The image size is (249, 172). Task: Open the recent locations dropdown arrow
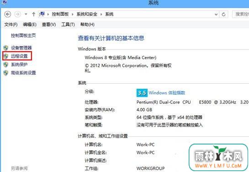pyautogui.click(x=26, y=14)
